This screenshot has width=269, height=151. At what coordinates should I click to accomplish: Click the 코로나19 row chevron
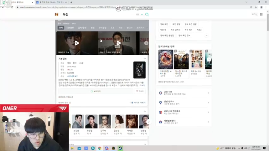(x=208, y=93)
